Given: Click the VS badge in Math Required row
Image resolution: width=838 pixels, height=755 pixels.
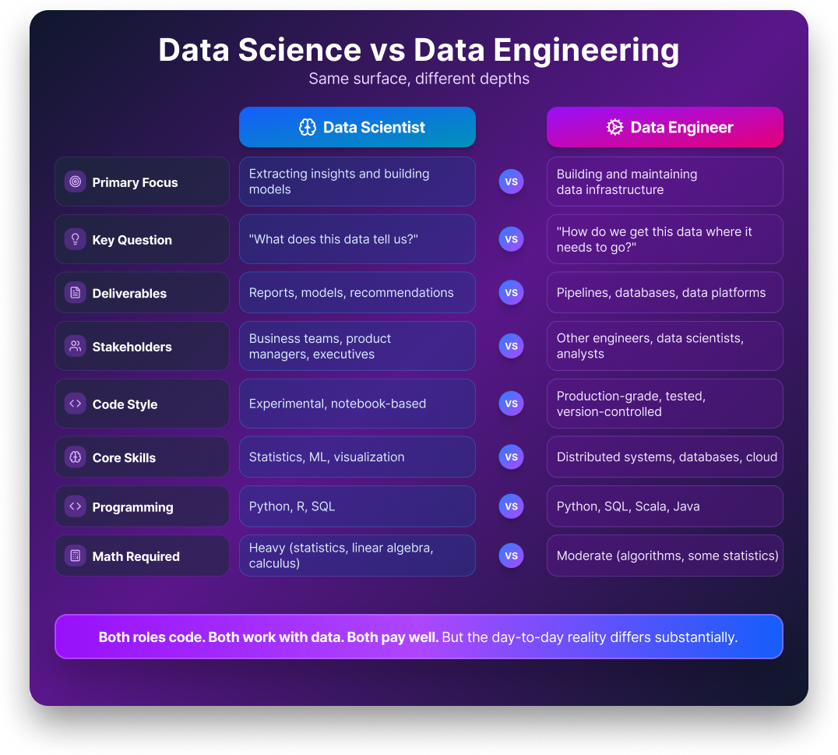Looking at the screenshot, I should pos(511,556).
